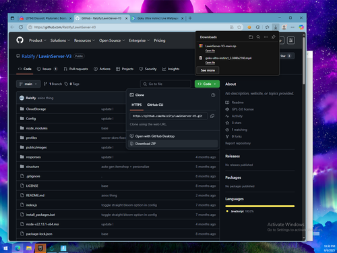Switch to the Issues tab
Viewport: 337px width, 253px height.
[47, 69]
